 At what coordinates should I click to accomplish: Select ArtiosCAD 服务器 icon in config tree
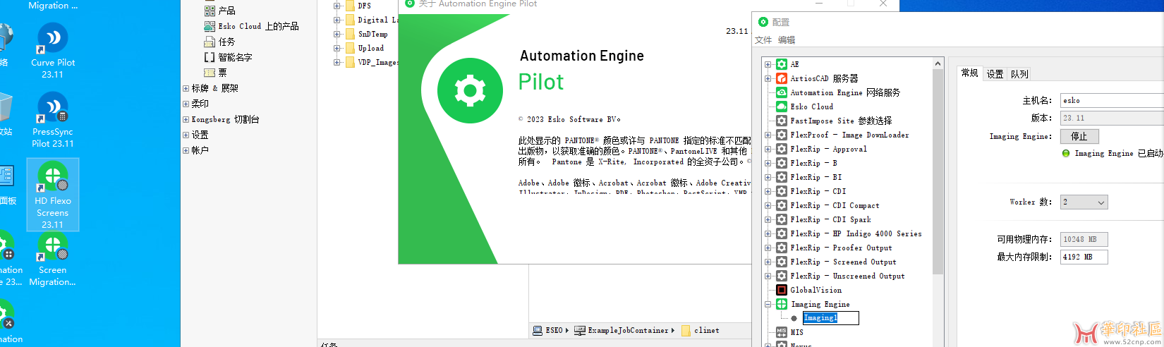[782, 78]
